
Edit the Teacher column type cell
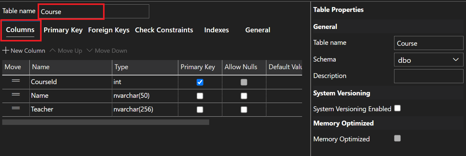145,110
